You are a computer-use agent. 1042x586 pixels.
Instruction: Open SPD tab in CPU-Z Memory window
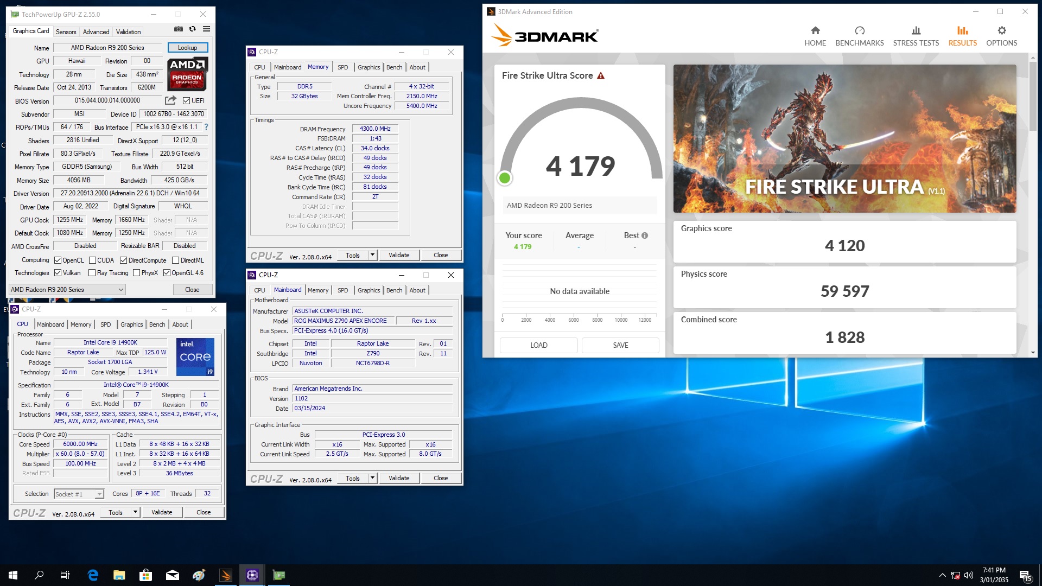tap(342, 67)
